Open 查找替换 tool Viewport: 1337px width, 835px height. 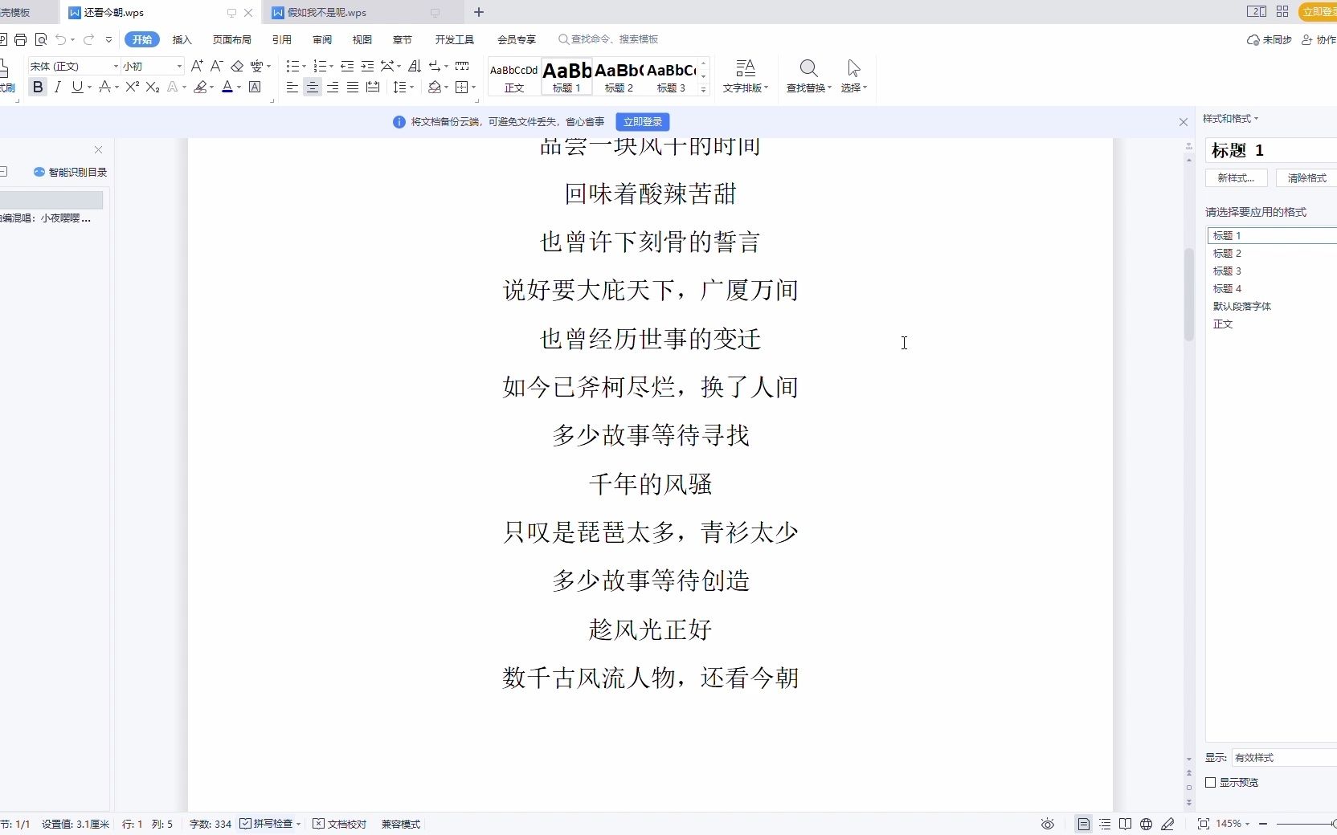[x=808, y=76]
